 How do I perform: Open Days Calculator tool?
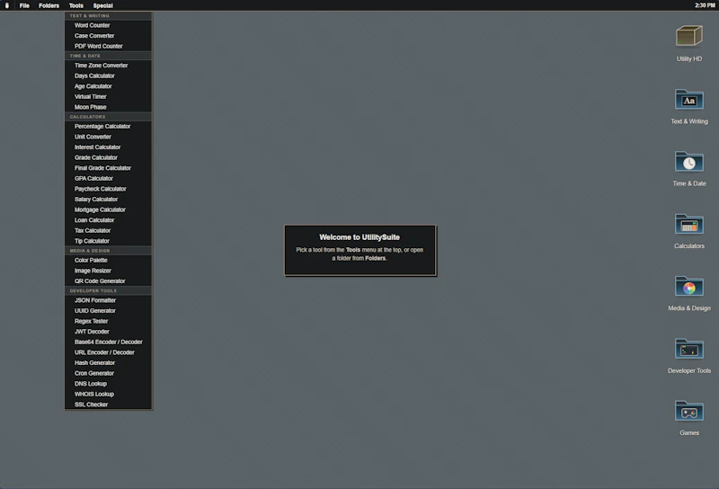(108, 76)
